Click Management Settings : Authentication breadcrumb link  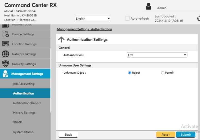(84, 29)
